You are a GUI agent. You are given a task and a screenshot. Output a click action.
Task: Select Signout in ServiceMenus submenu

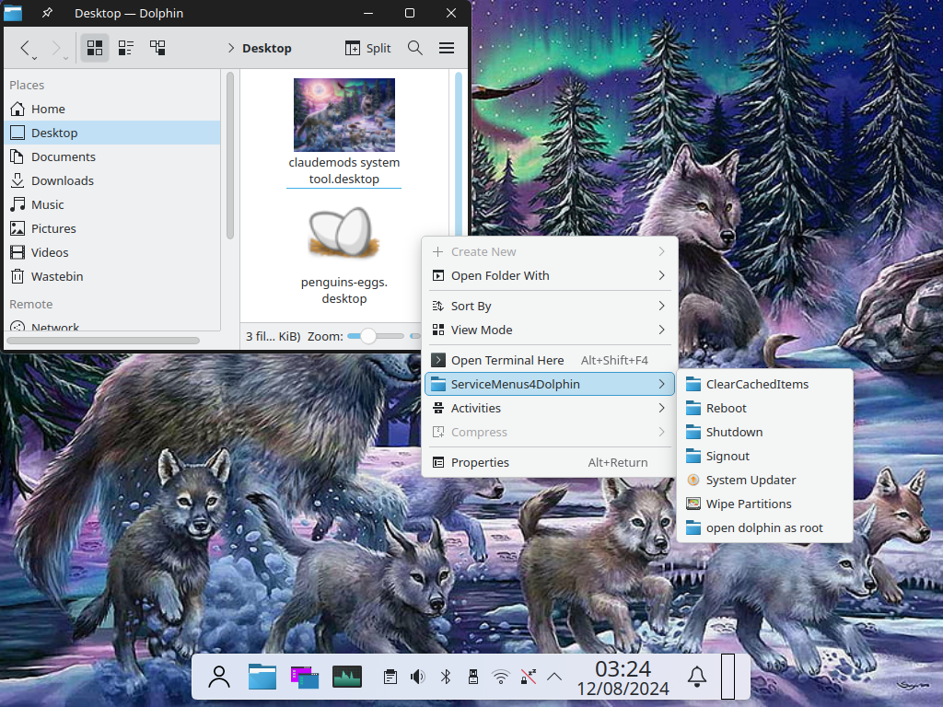[x=765, y=457]
